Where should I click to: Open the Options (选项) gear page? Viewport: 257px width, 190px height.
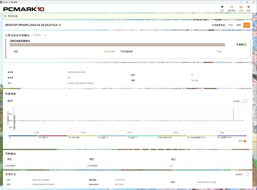coord(248,8)
